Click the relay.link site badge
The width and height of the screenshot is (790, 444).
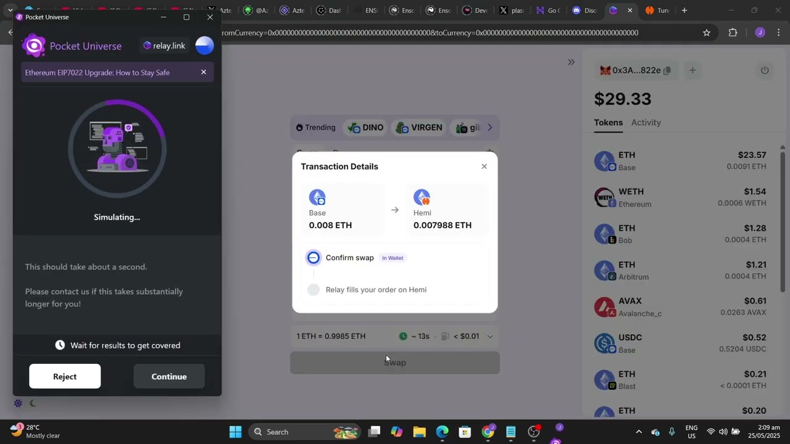[164, 46]
